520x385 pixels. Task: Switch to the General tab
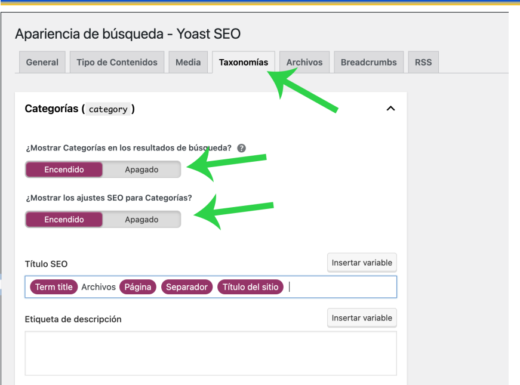[42, 62]
